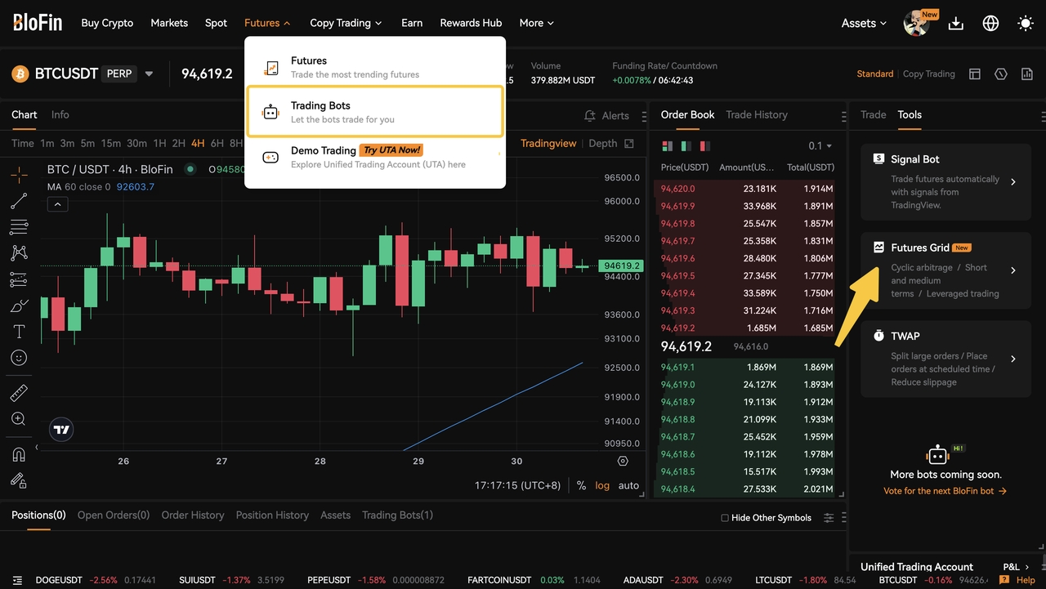Click Buy Crypto in header

(x=107, y=23)
